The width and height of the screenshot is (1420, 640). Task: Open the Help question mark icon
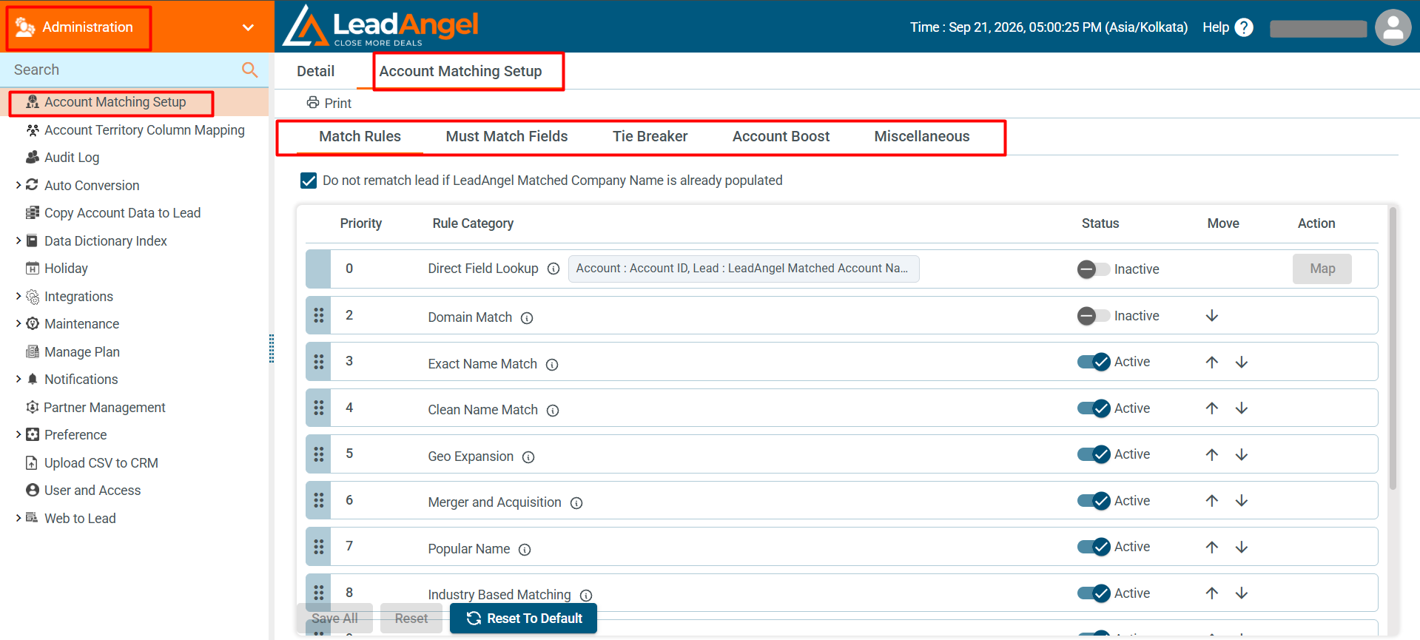[x=1245, y=27]
